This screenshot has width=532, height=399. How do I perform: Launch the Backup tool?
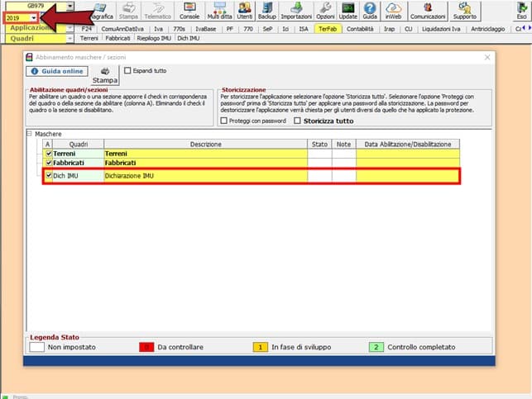267,11
